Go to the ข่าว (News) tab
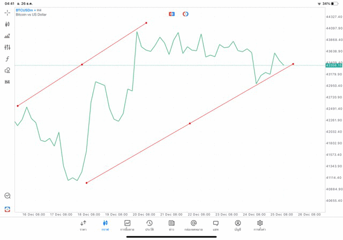 pos(171,226)
